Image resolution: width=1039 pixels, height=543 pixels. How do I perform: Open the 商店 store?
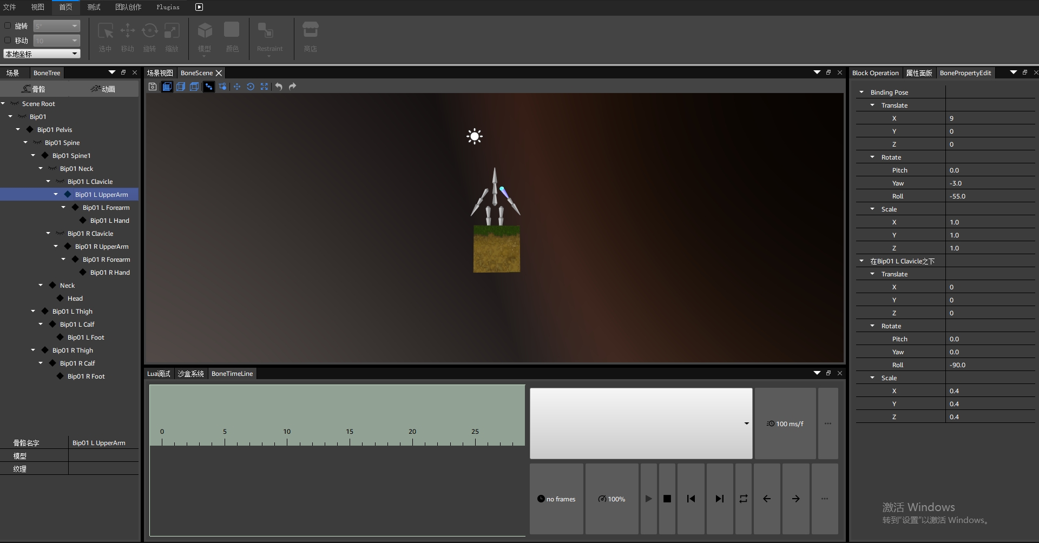click(x=311, y=37)
